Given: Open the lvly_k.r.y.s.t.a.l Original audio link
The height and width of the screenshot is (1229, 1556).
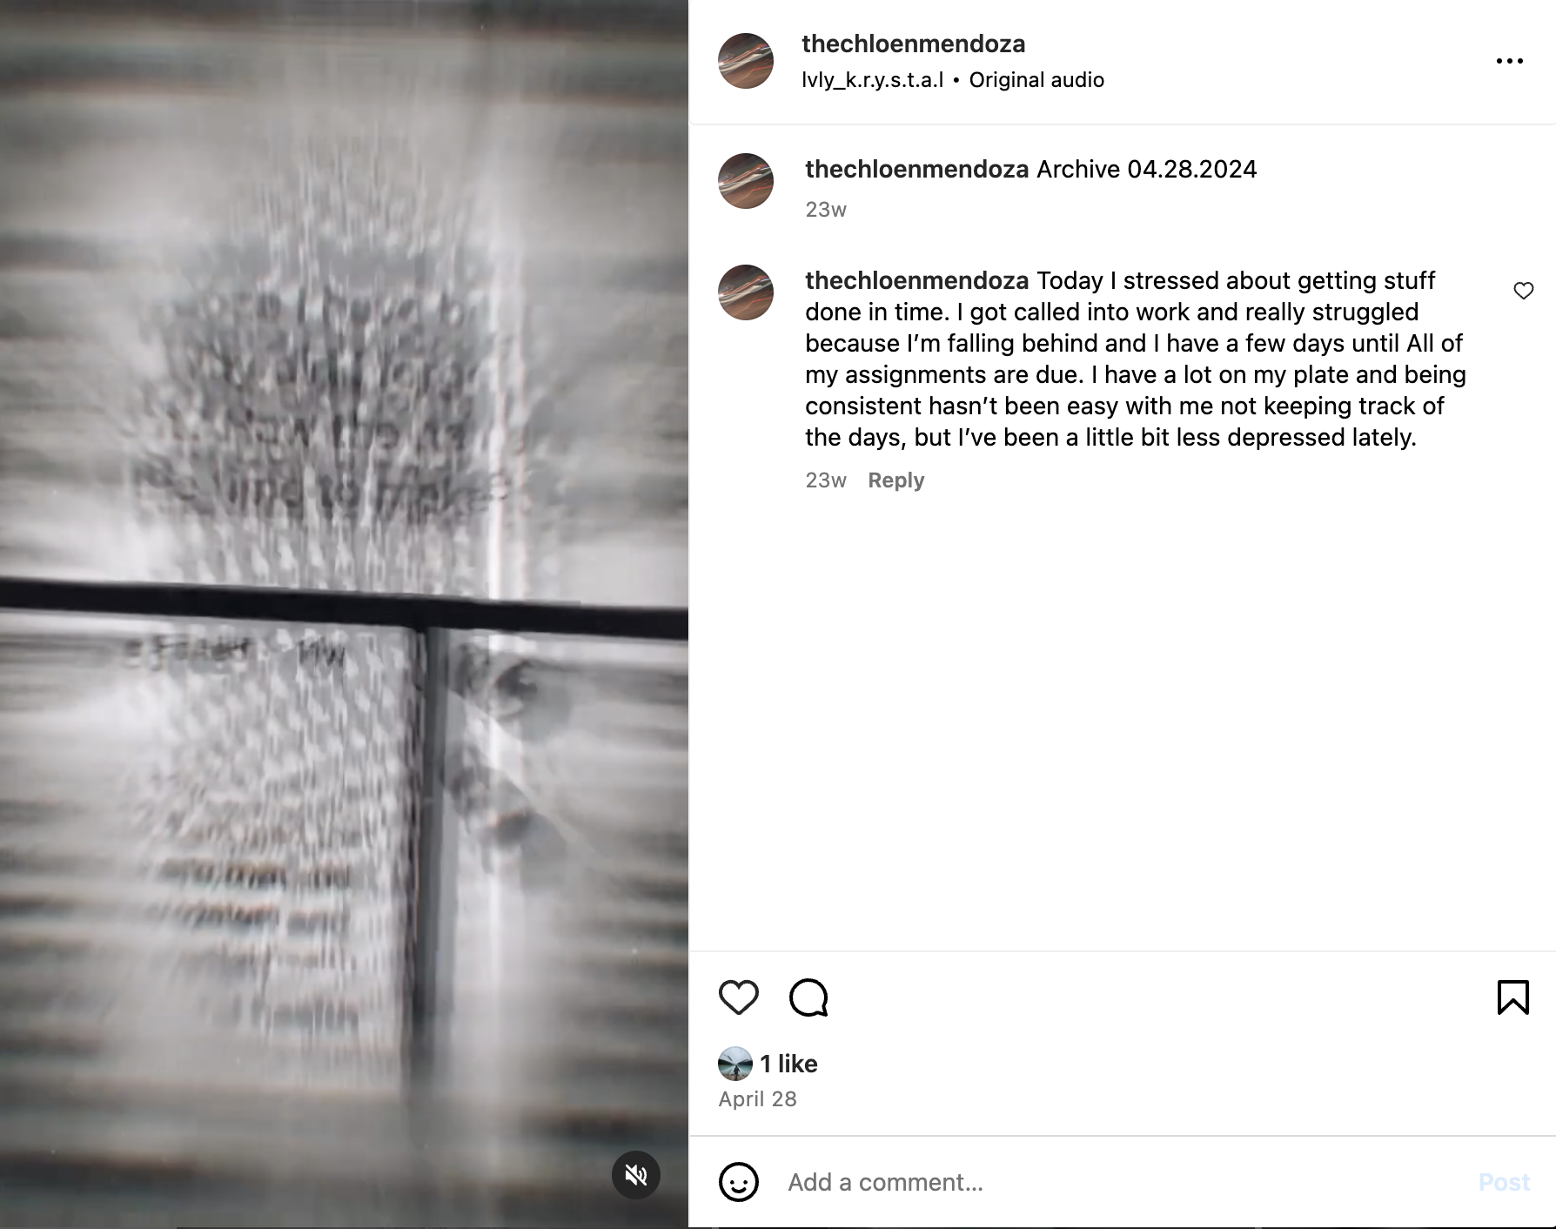Looking at the screenshot, I should click(x=953, y=80).
